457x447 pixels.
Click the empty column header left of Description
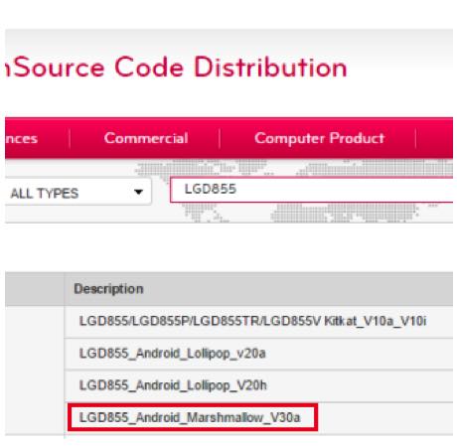[35, 289]
